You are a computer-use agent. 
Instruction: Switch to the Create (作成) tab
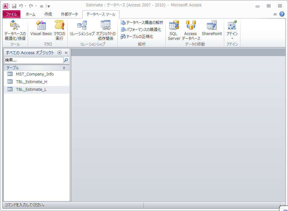click(x=48, y=14)
